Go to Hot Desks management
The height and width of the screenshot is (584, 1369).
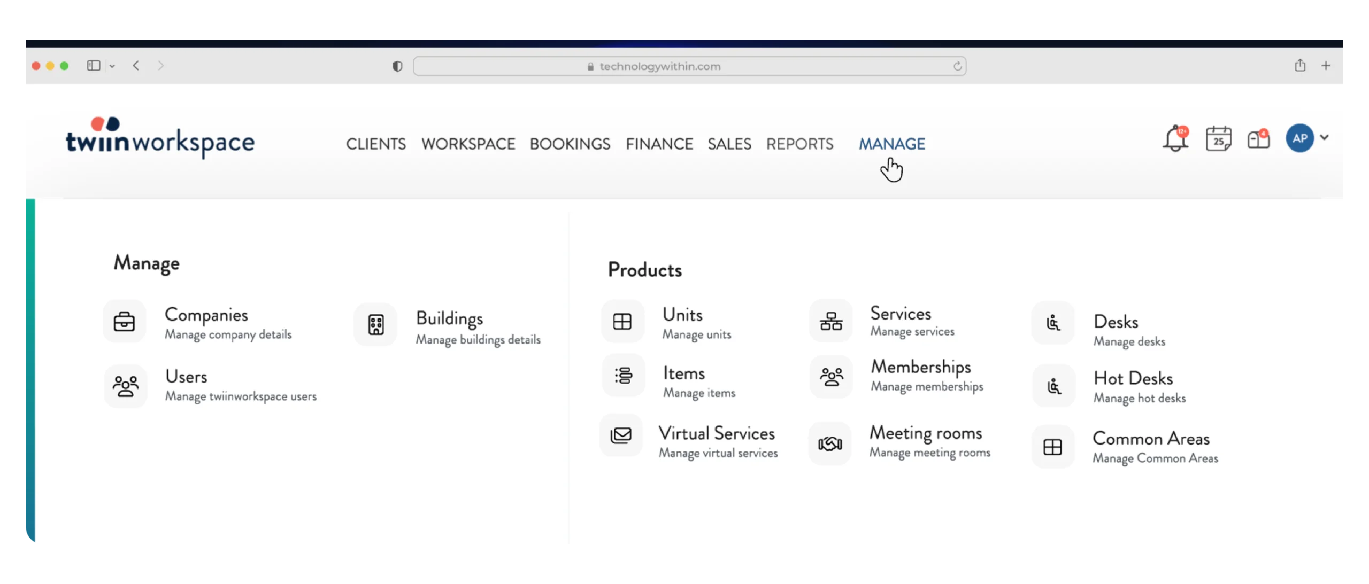tap(1133, 378)
